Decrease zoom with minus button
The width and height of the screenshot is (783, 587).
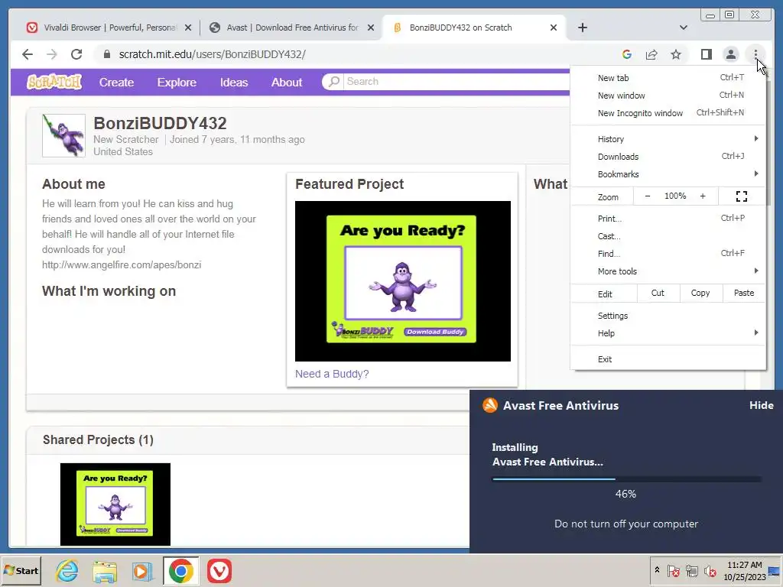[x=647, y=196]
